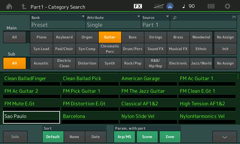Open tempo settings via note icon
Image resolution: width=240 pixels, height=144 pixels.
pyautogui.click(x=184, y=6)
